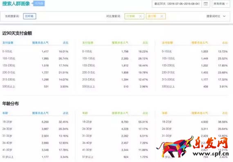Click the value 1,449
Image resolution: width=233 pixels, height=162 pixels.
[x=204, y=59]
